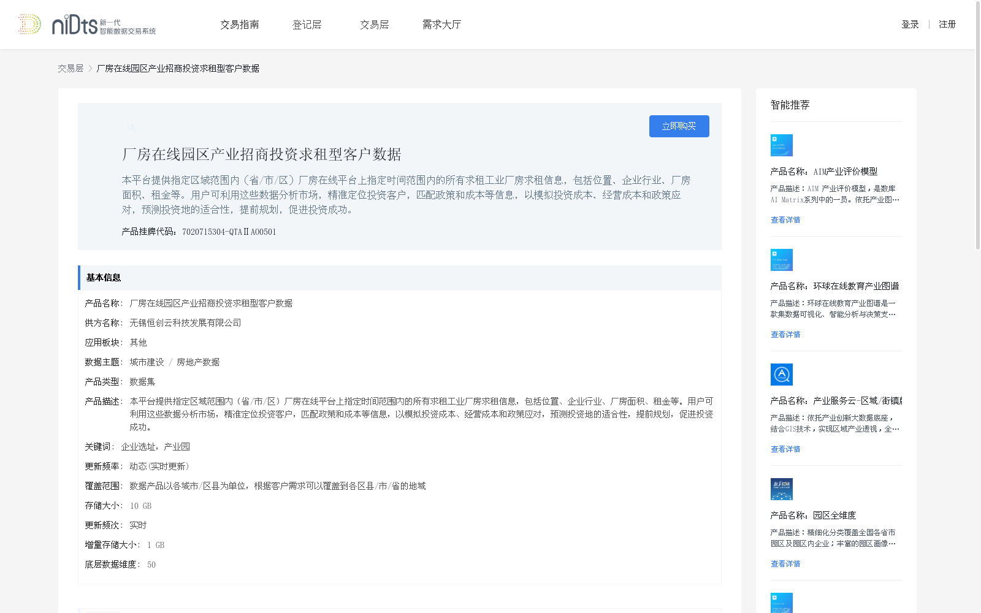This screenshot has width=981, height=613.
Task: Click the 立即购买 button
Action: pyautogui.click(x=679, y=126)
